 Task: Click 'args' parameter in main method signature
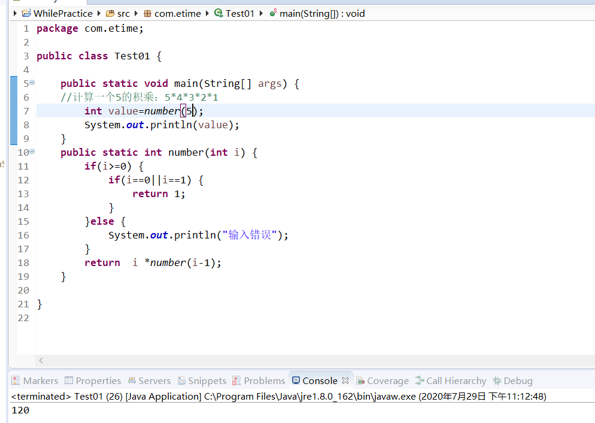pyautogui.click(x=270, y=83)
